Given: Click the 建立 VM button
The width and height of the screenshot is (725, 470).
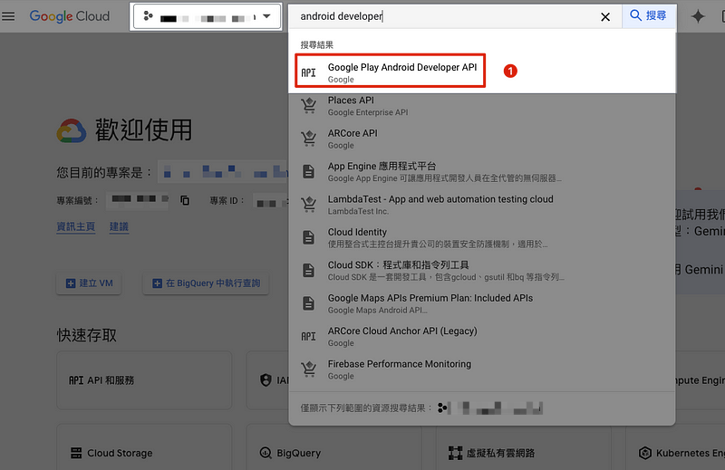Looking at the screenshot, I should click(x=89, y=283).
